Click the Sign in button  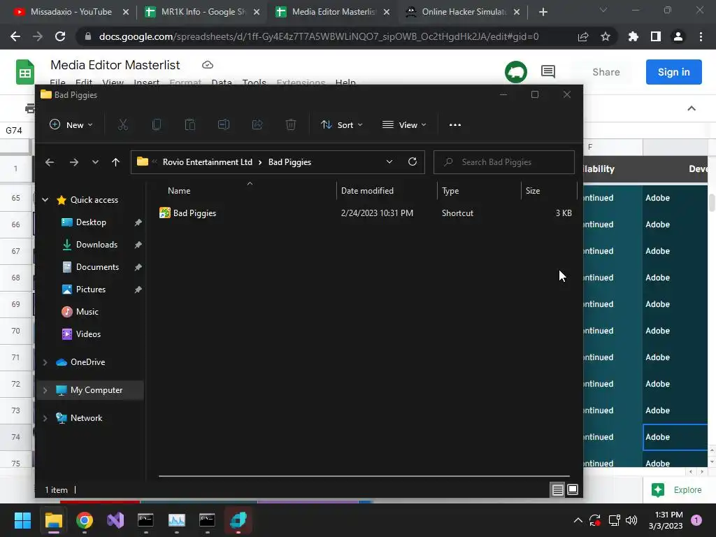673,72
